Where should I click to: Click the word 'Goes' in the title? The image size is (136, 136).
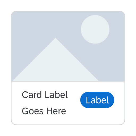point(33,111)
